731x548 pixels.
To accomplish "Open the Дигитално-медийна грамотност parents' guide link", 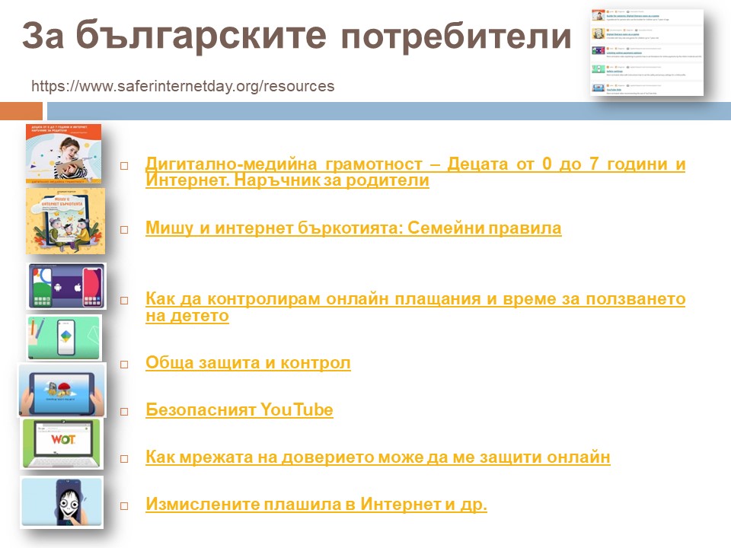I will (x=415, y=171).
